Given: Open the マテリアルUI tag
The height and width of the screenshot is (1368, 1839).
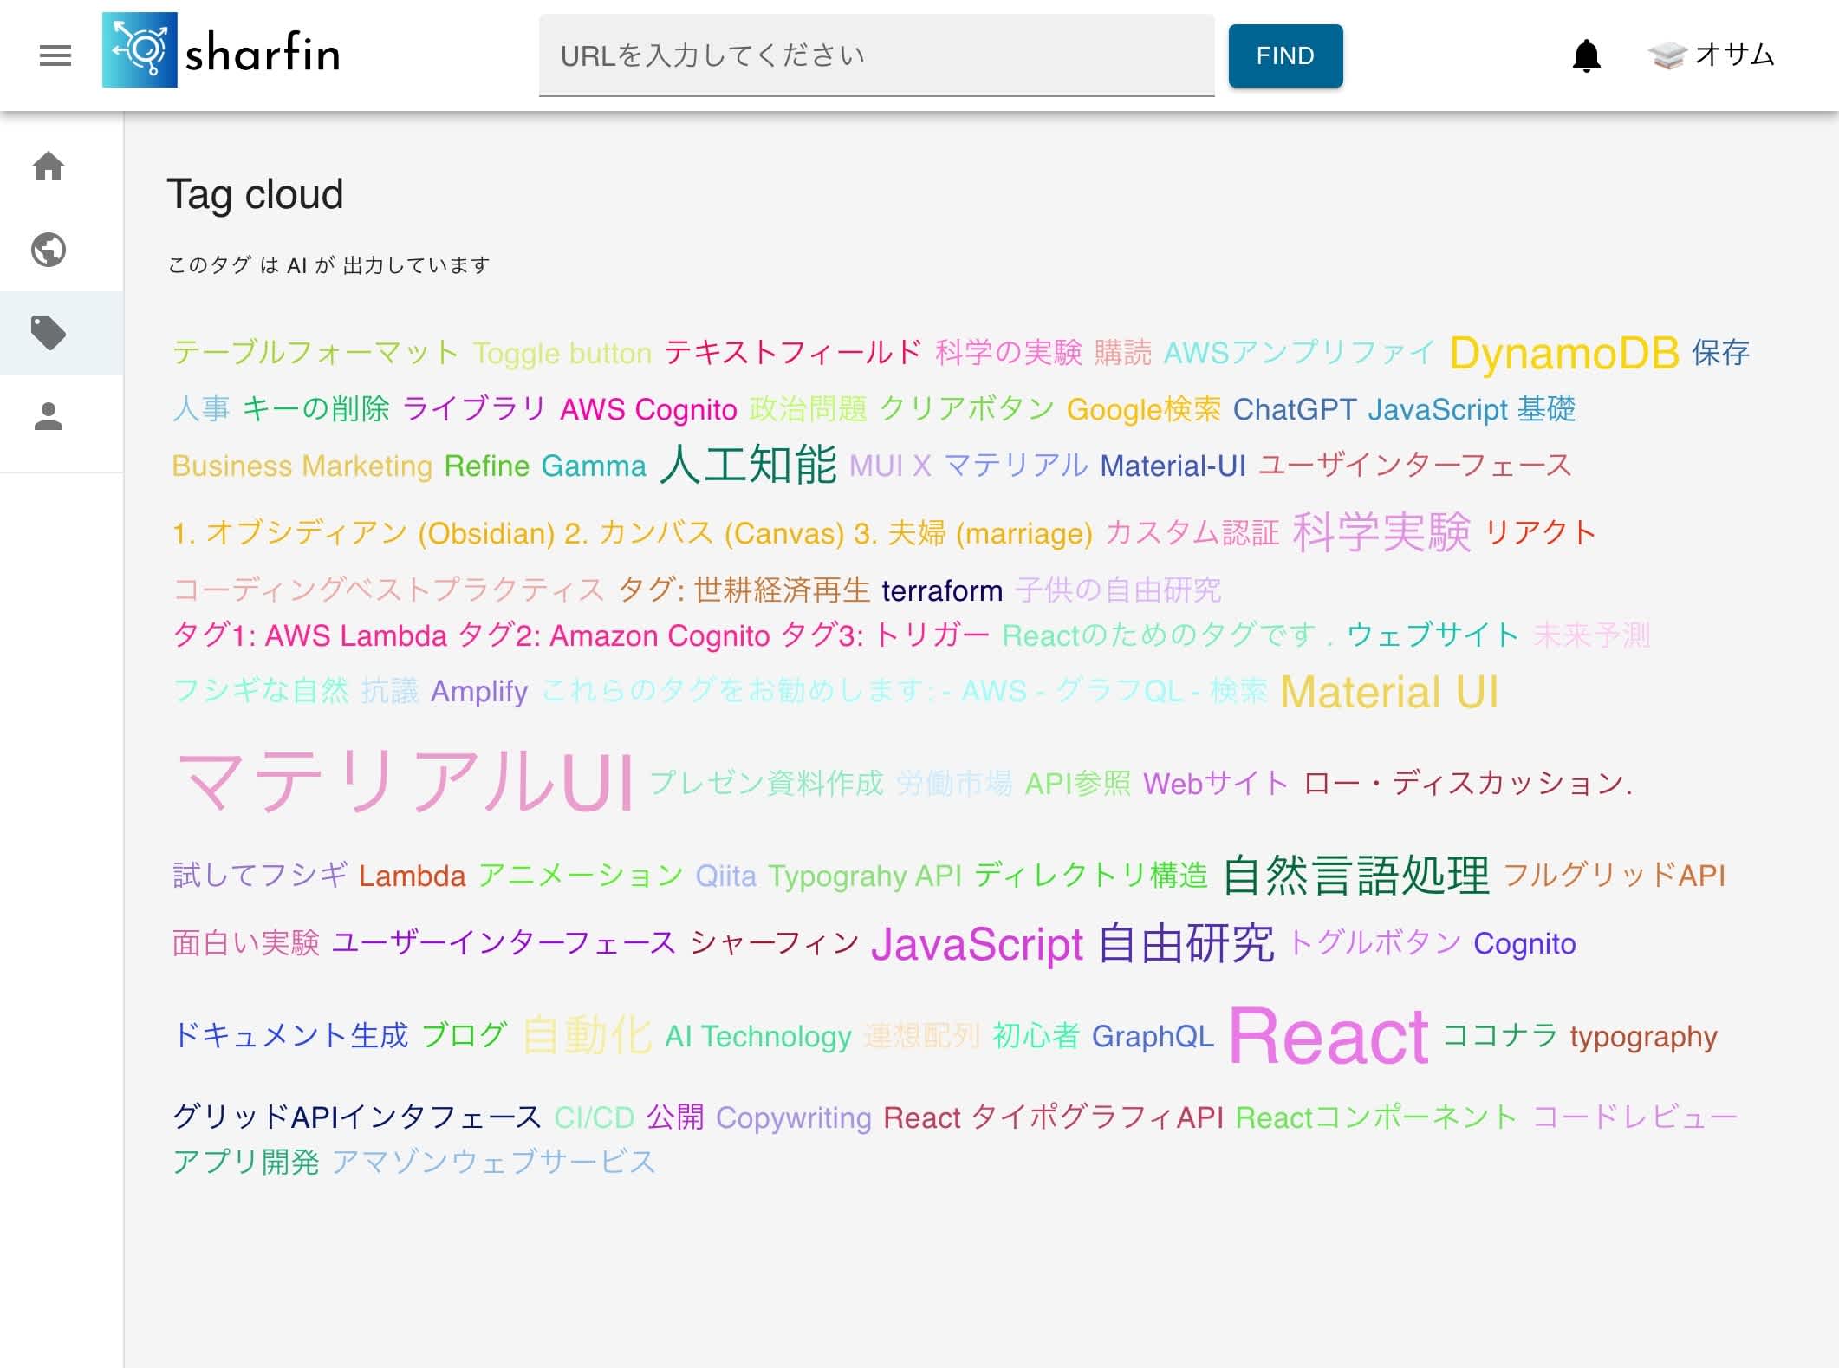Looking at the screenshot, I should point(405,779).
